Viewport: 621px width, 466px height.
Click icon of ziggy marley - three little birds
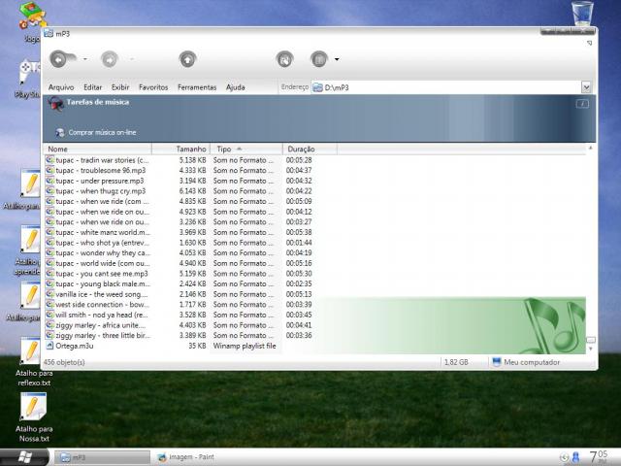point(49,335)
